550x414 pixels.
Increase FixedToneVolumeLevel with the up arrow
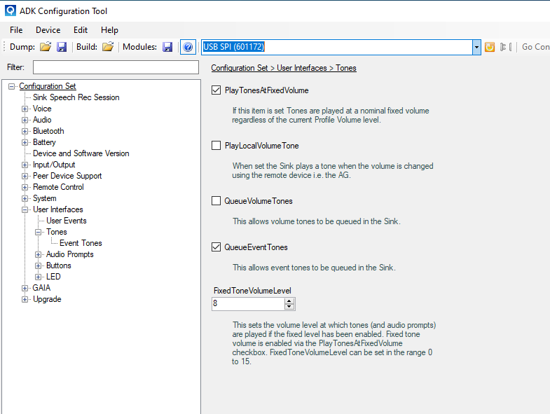tap(289, 301)
